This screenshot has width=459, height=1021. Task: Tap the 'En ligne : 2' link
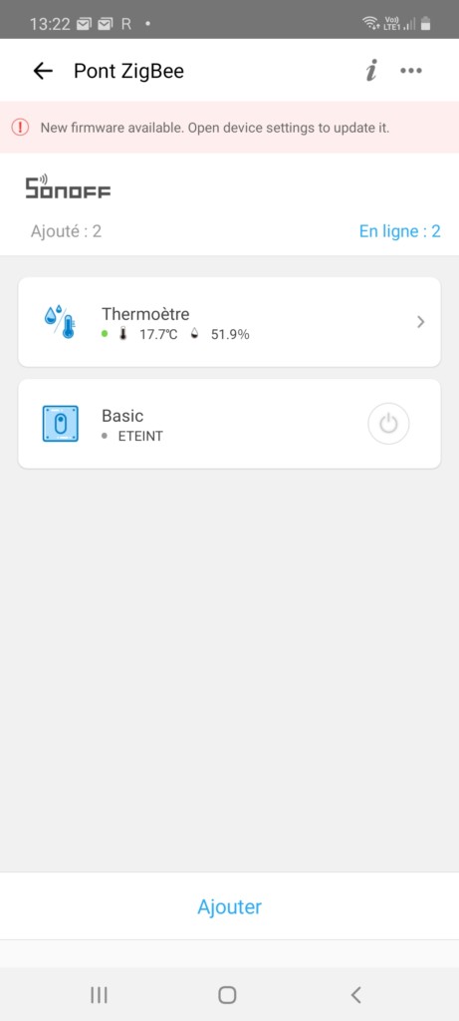[400, 231]
